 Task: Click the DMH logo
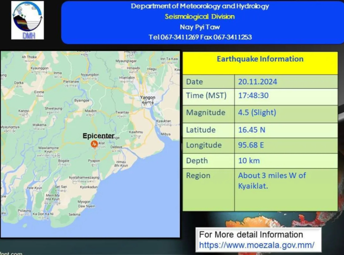pyautogui.click(x=28, y=20)
